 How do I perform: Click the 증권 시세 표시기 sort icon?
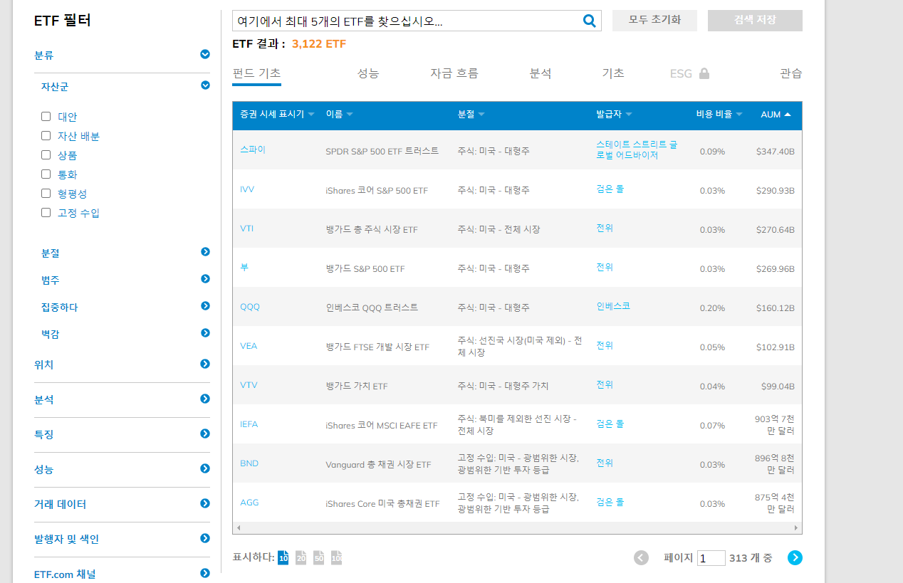point(311,113)
